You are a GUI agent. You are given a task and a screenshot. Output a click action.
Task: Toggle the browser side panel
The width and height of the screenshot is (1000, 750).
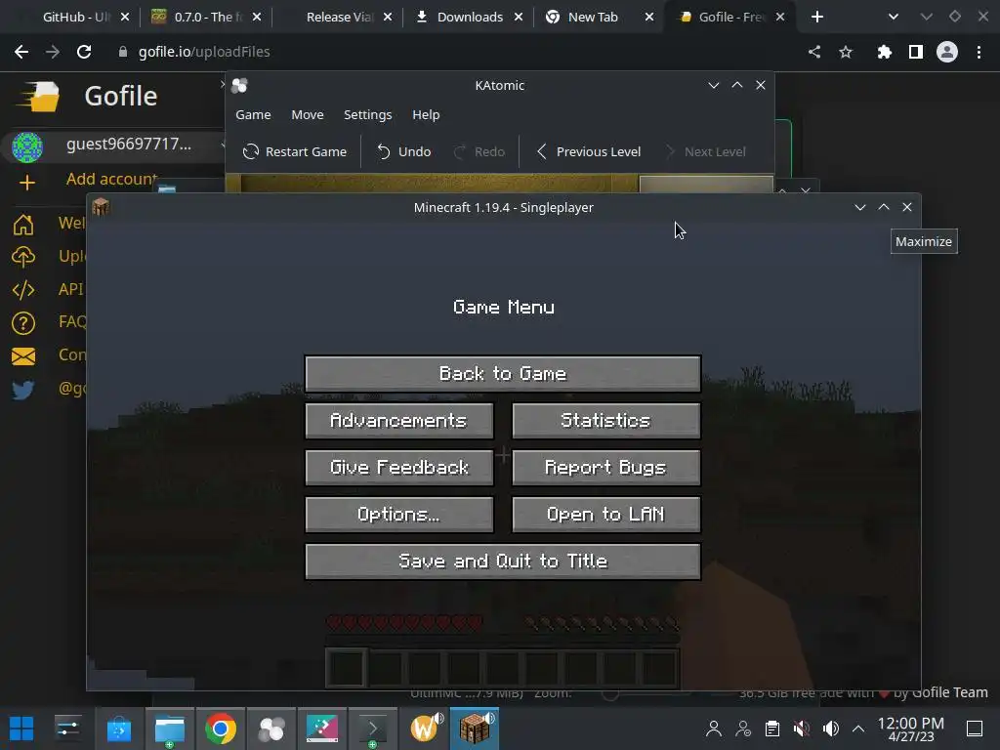click(x=916, y=52)
